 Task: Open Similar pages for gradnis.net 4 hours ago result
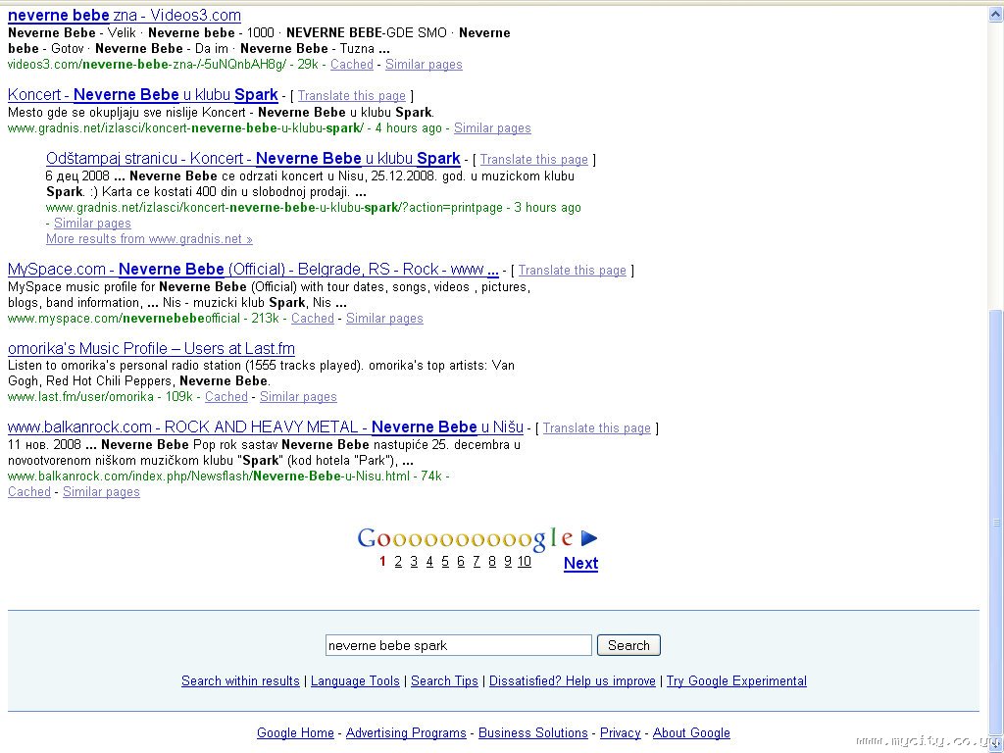click(x=492, y=128)
